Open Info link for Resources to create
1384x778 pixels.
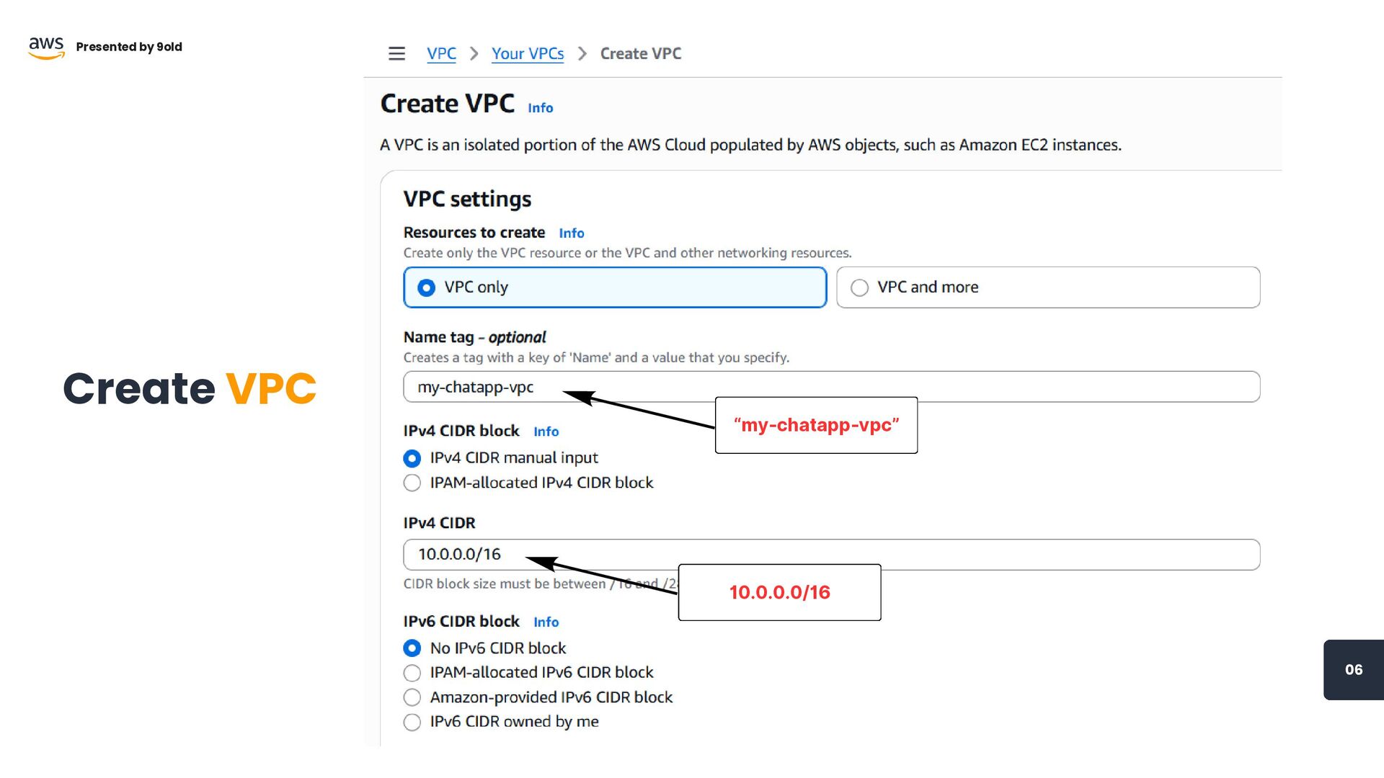571,233
